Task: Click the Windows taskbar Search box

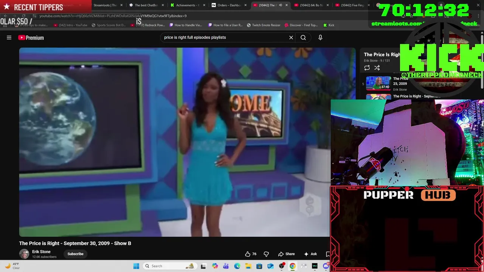Action: 170,266
